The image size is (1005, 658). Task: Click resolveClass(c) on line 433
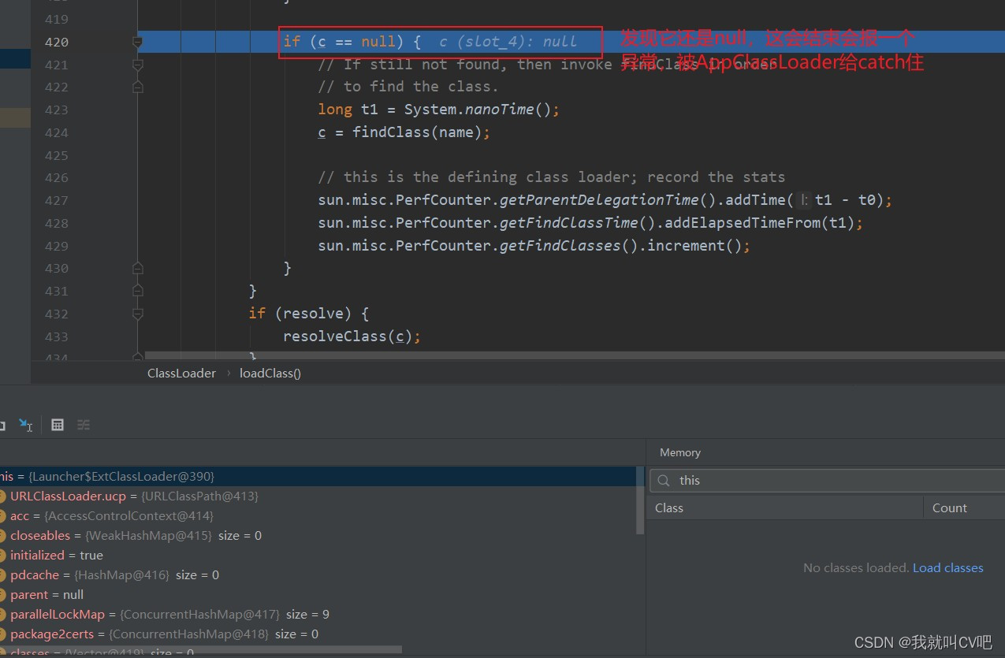(x=348, y=336)
